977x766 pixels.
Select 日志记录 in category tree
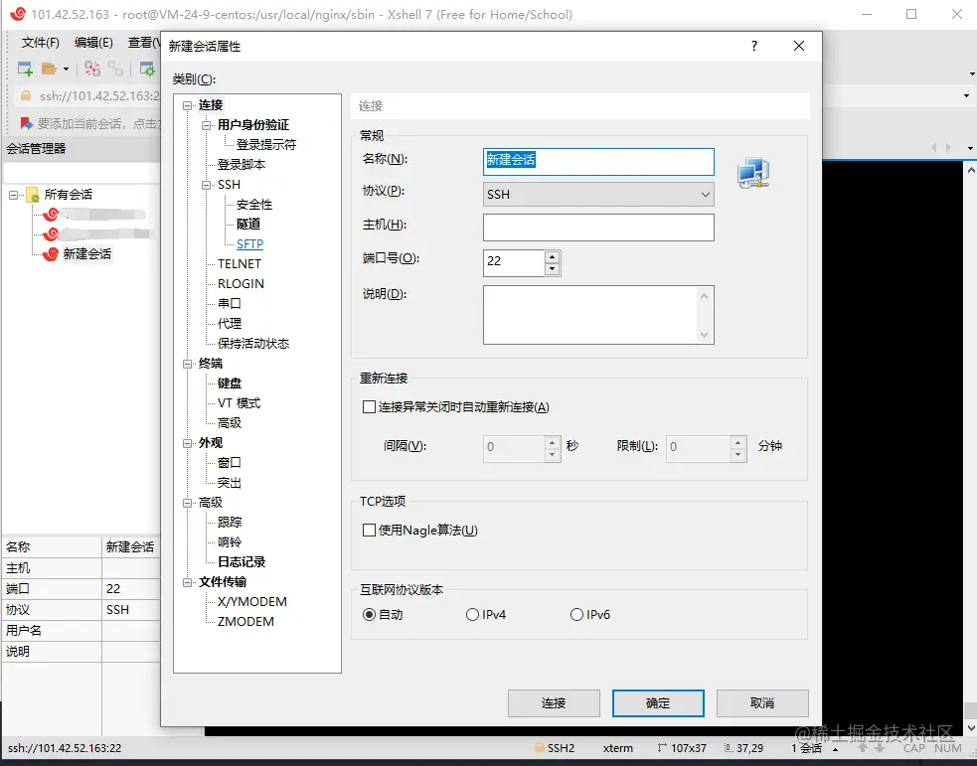click(x=242, y=562)
